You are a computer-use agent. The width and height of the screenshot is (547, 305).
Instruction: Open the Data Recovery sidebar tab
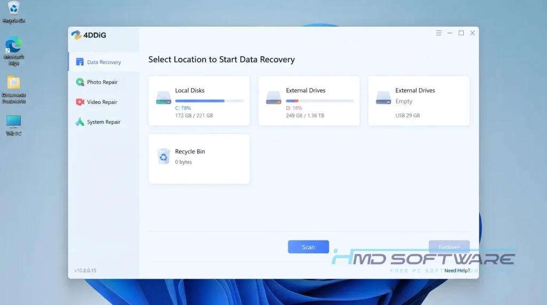point(104,62)
